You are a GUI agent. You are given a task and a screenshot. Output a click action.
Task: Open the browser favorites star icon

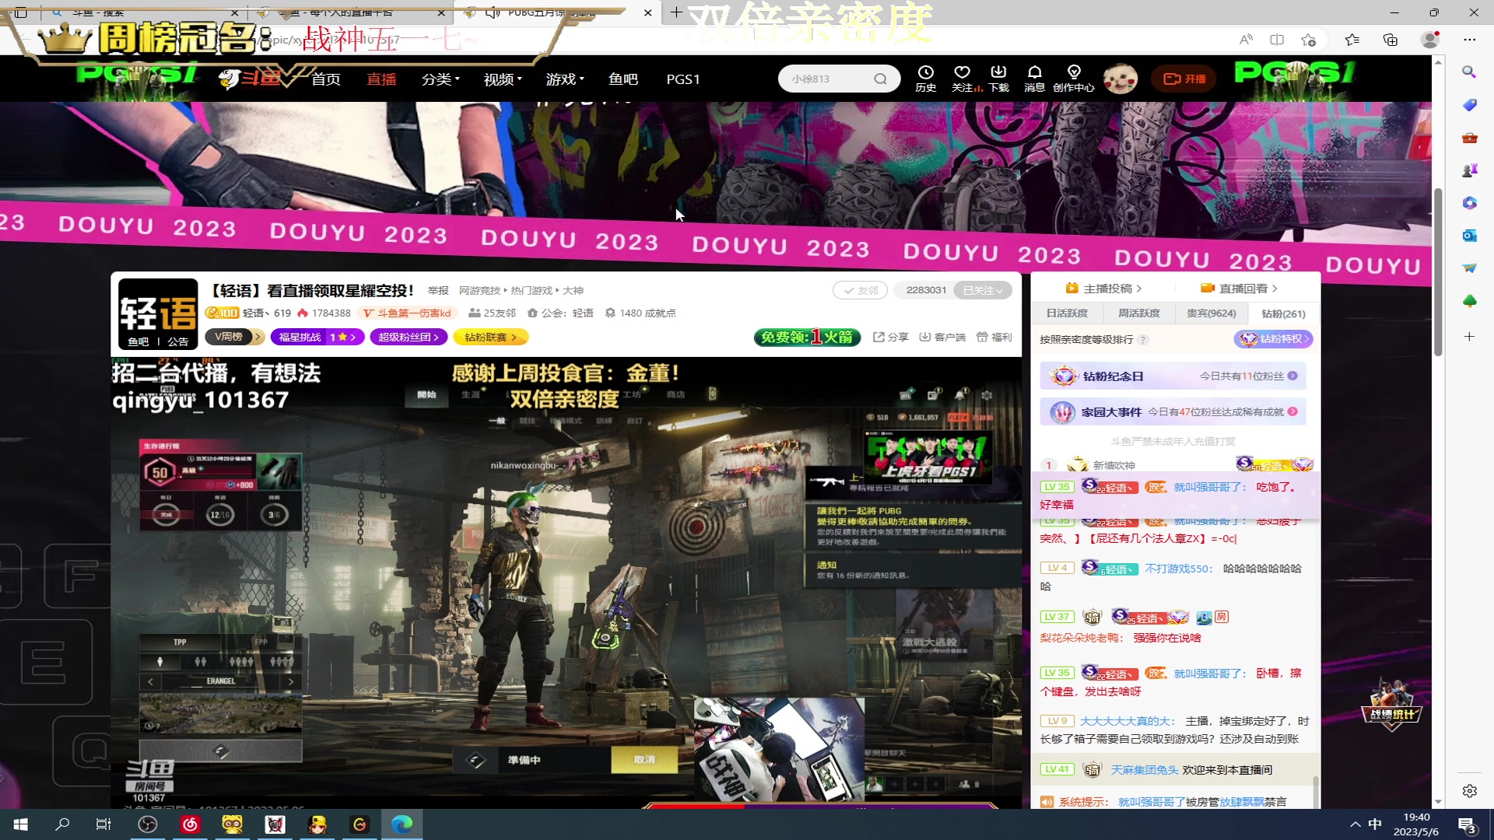(1352, 40)
